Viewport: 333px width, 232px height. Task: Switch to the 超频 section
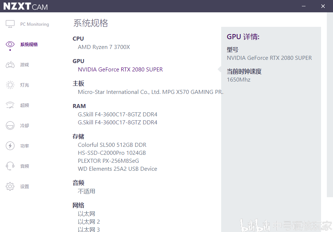click(25, 105)
